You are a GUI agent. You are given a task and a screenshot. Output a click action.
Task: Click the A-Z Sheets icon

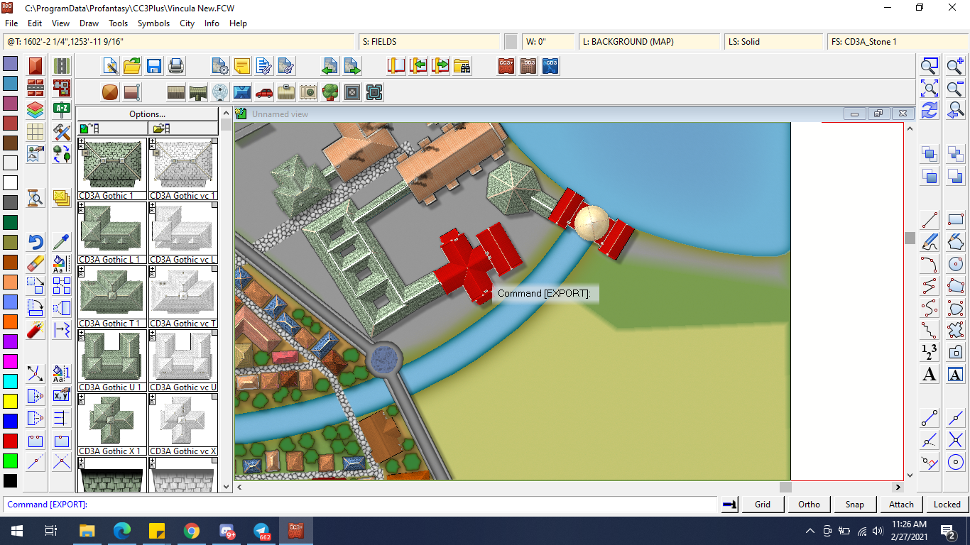[62, 110]
